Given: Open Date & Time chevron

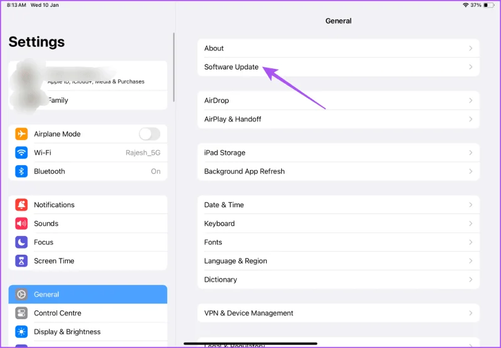Looking at the screenshot, I should 471,205.
